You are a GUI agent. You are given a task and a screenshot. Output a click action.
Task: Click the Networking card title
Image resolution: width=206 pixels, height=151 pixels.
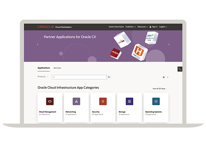pos(71,112)
